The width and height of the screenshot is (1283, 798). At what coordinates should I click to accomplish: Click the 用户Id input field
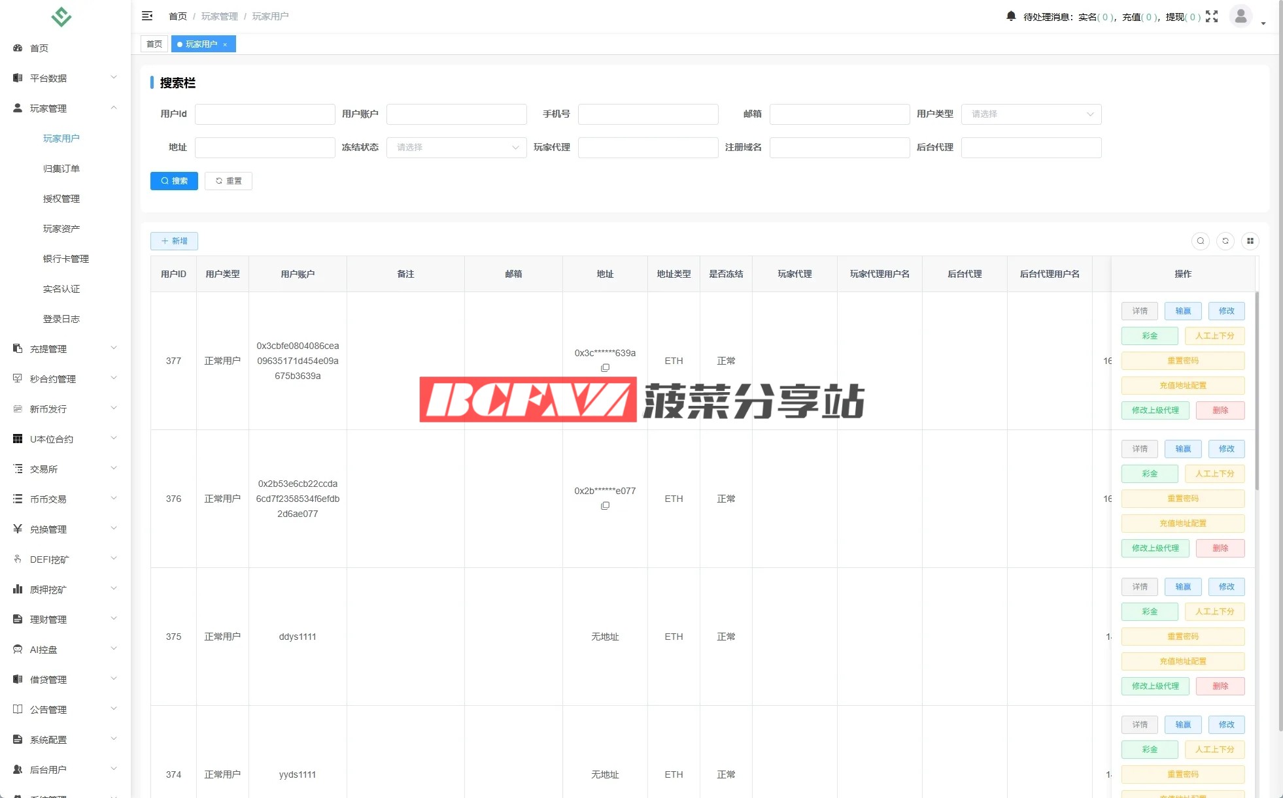265,114
